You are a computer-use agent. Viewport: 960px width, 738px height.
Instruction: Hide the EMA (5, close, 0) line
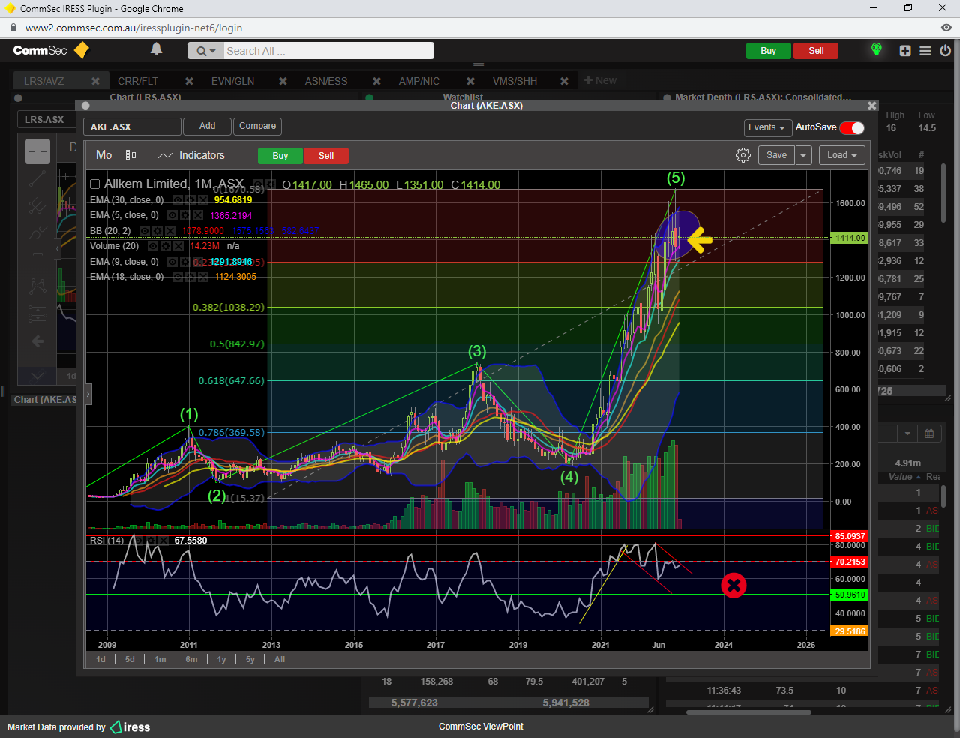pyautogui.click(x=172, y=215)
